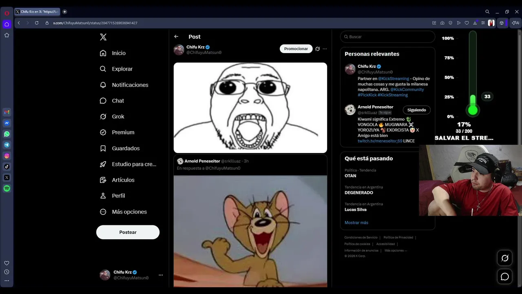The height and width of the screenshot is (294, 522).
Task: Open the floating Grok button
Action: point(505,258)
